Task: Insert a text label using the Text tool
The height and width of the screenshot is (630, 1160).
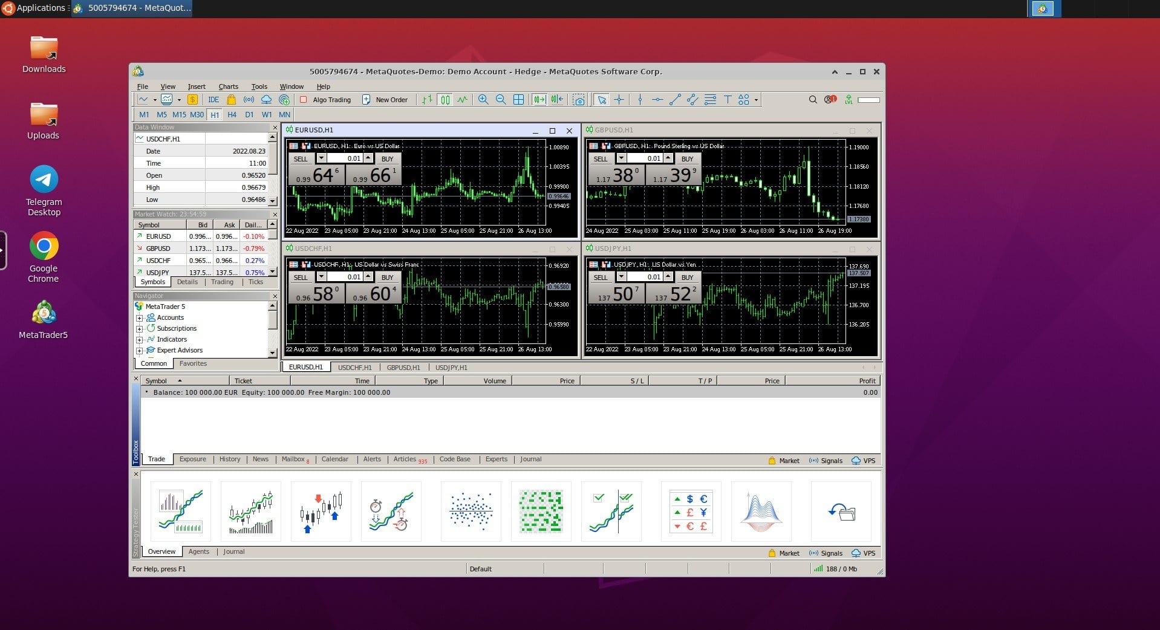Action: tap(728, 100)
